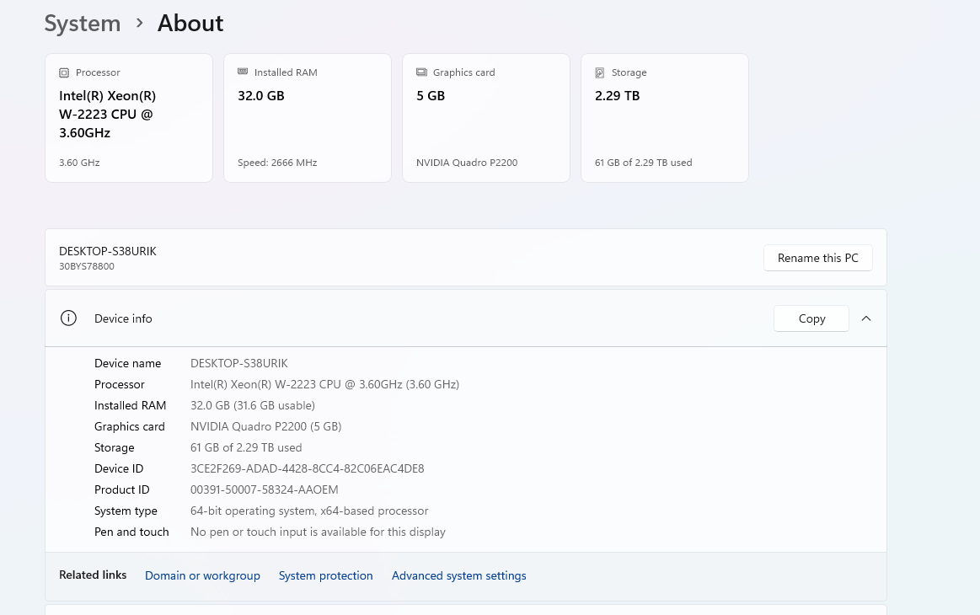Click the 'No pen or touch input' text
The width and height of the screenshot is (980, 615).
click(x=318, y=532)
